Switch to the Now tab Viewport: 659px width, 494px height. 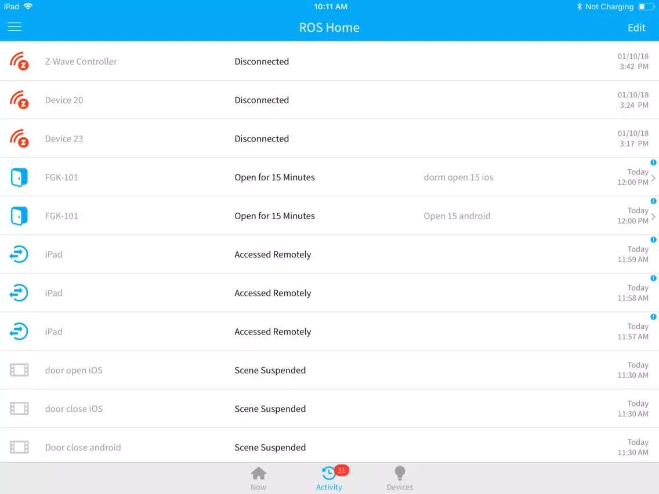point(259,478)
